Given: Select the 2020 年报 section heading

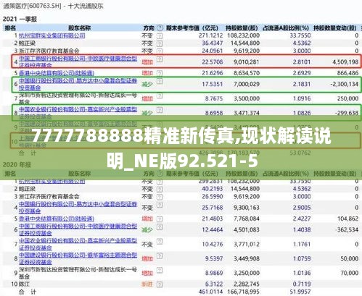Looking at the screenshot, I should pos(17,165).
